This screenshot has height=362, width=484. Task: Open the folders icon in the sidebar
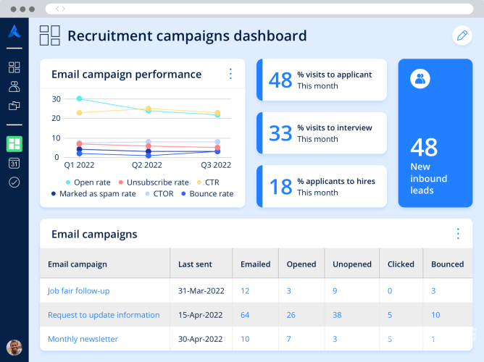click(14, 106)
